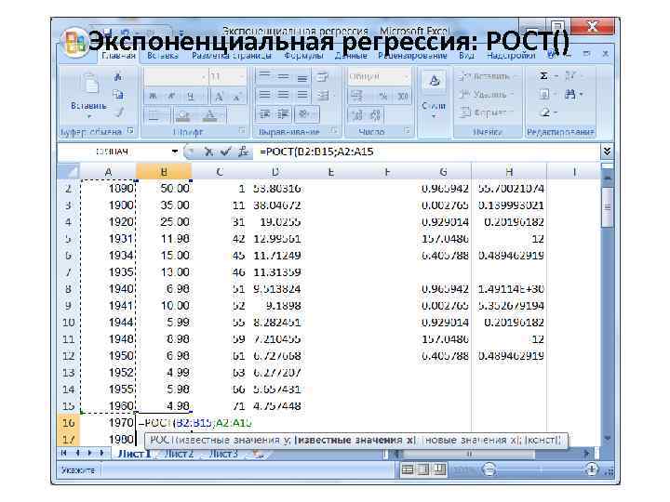Switch to Page Layout view in status bar
The width and height of the screenshot is (670, 502).
(423, 470)
